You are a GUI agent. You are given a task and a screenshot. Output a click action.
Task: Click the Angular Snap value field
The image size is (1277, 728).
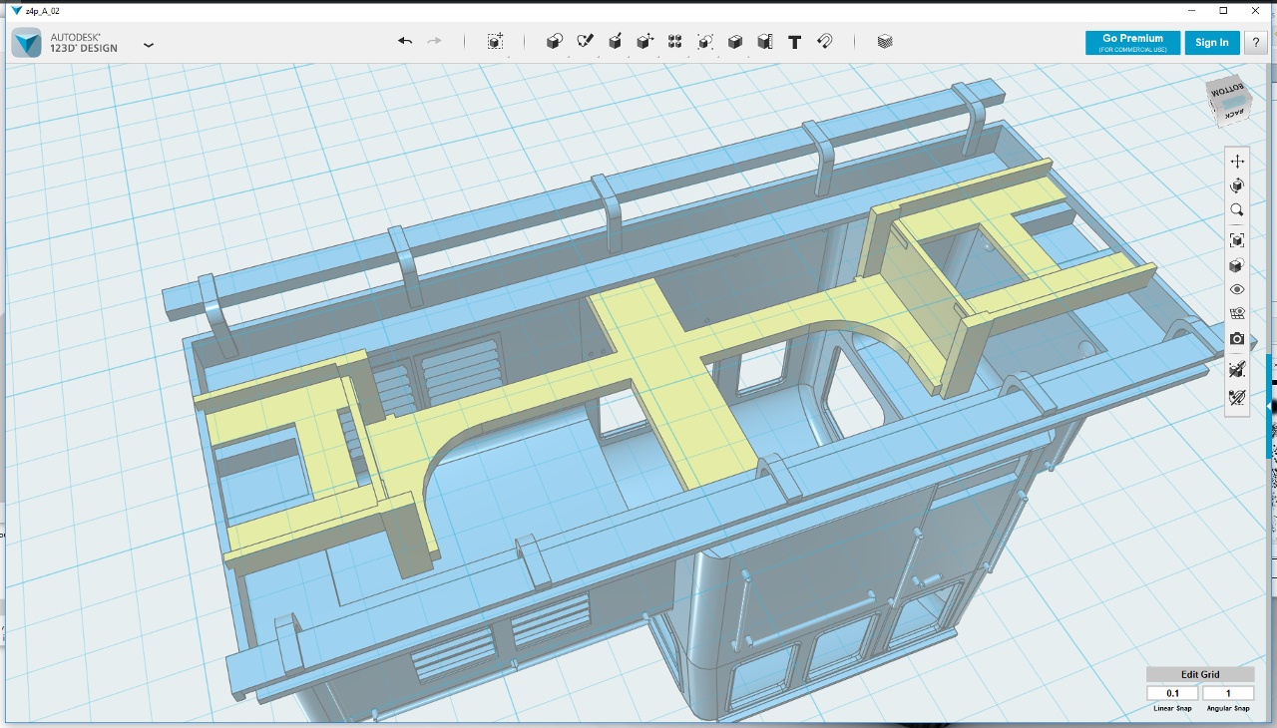tap(1228, 693)
